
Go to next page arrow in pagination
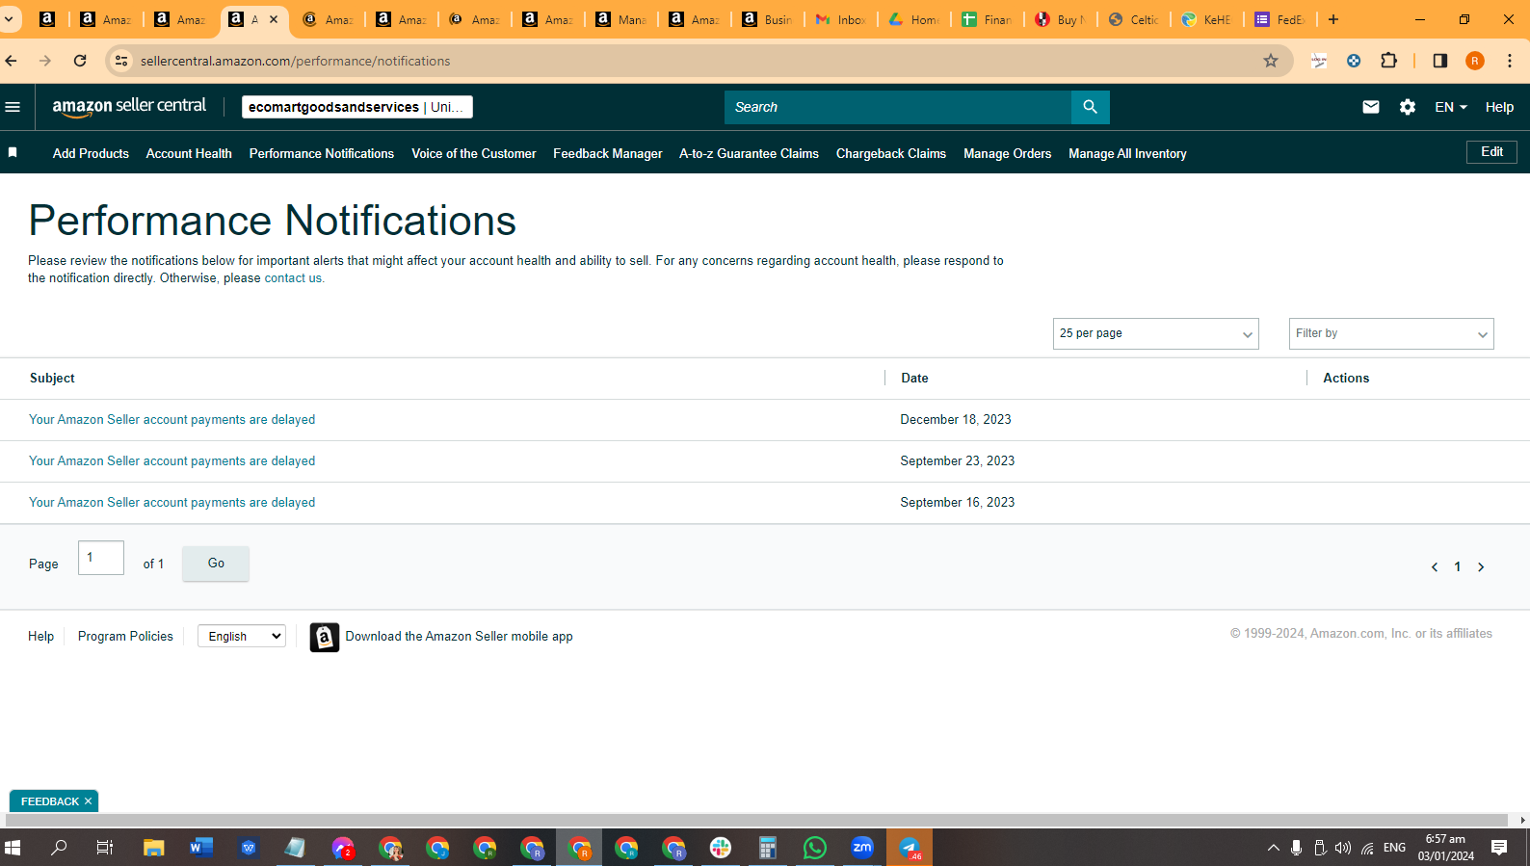(1481, 567)
